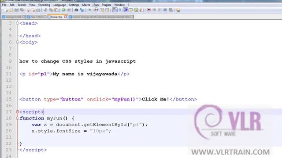Collapse the function myFun fold marker on line 18
The width and height of the screenshot is (282, 158).
tap(18, 118)
